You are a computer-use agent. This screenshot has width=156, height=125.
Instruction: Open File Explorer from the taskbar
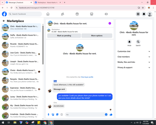coord(15,122)
